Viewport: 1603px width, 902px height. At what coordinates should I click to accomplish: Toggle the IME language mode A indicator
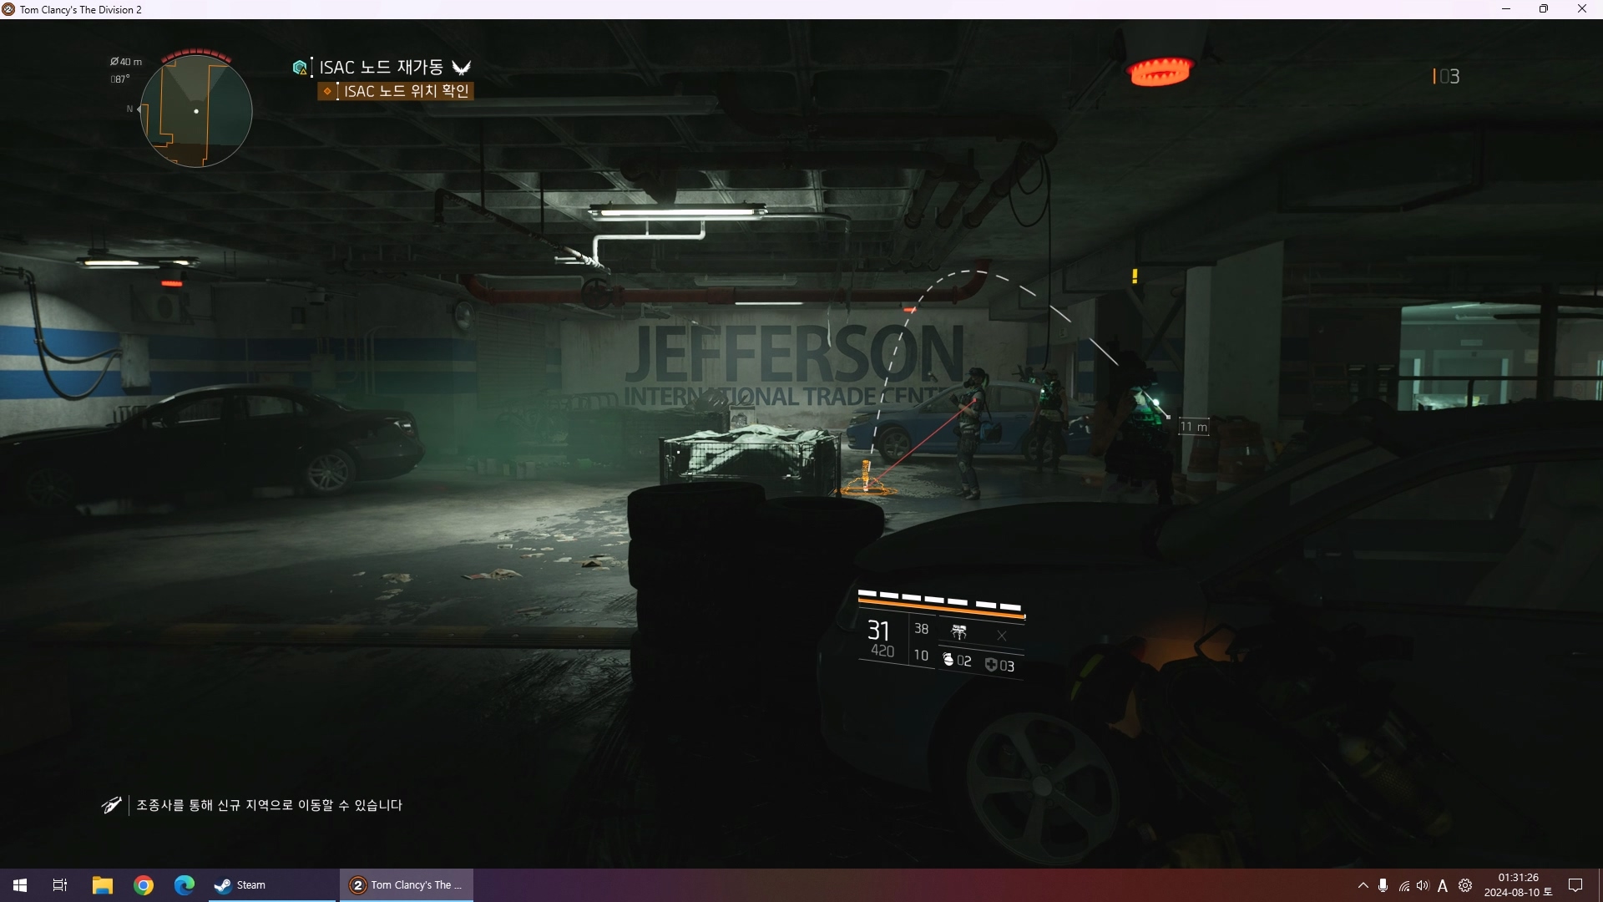[1442, 885]
